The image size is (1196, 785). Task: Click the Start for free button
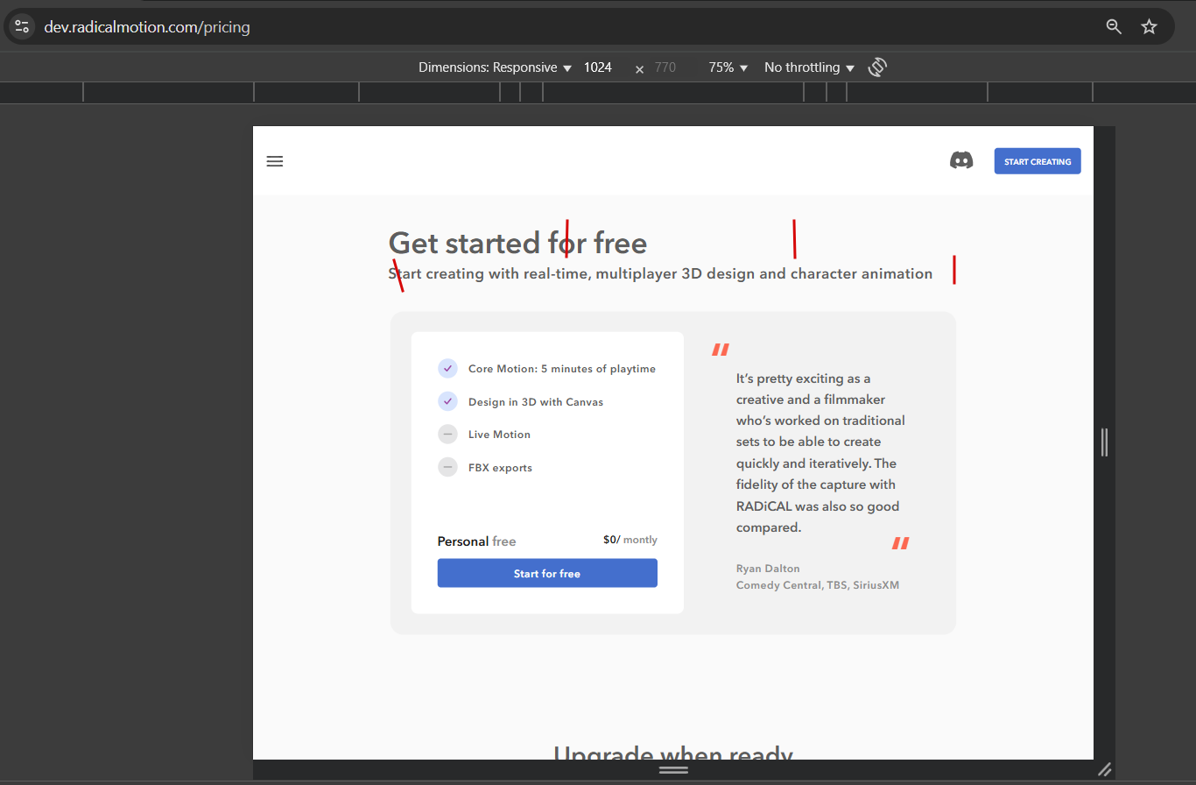(x=547, y=573)
